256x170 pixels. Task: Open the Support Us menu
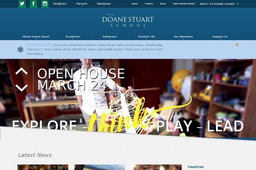(220, 37)
